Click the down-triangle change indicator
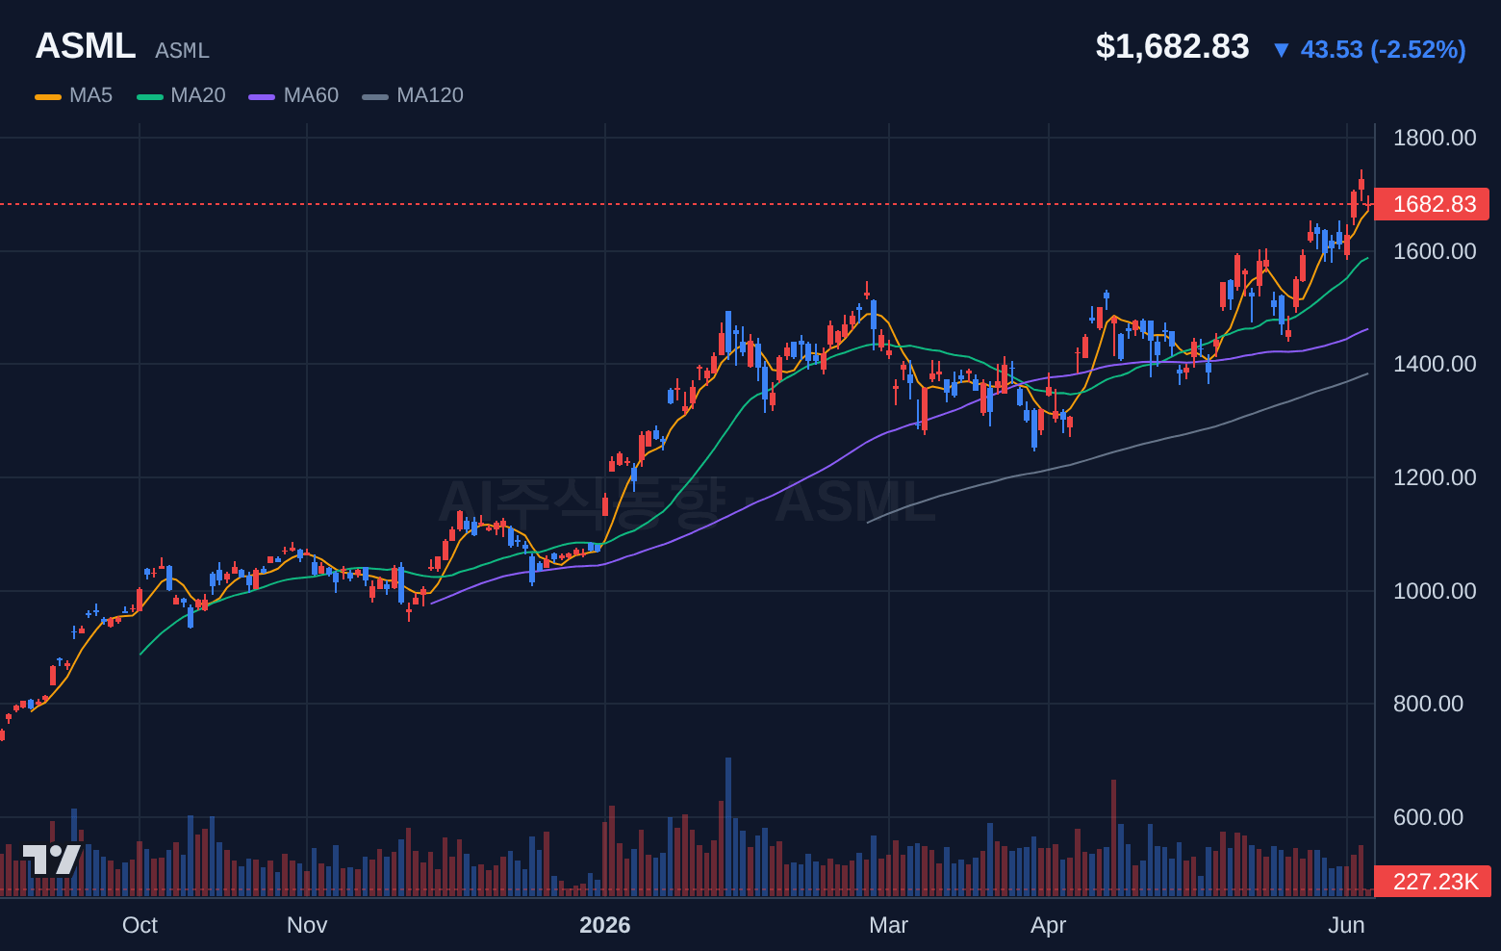 1281,50
